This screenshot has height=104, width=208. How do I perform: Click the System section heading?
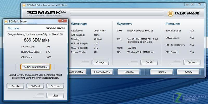click(x=124, y=24)
